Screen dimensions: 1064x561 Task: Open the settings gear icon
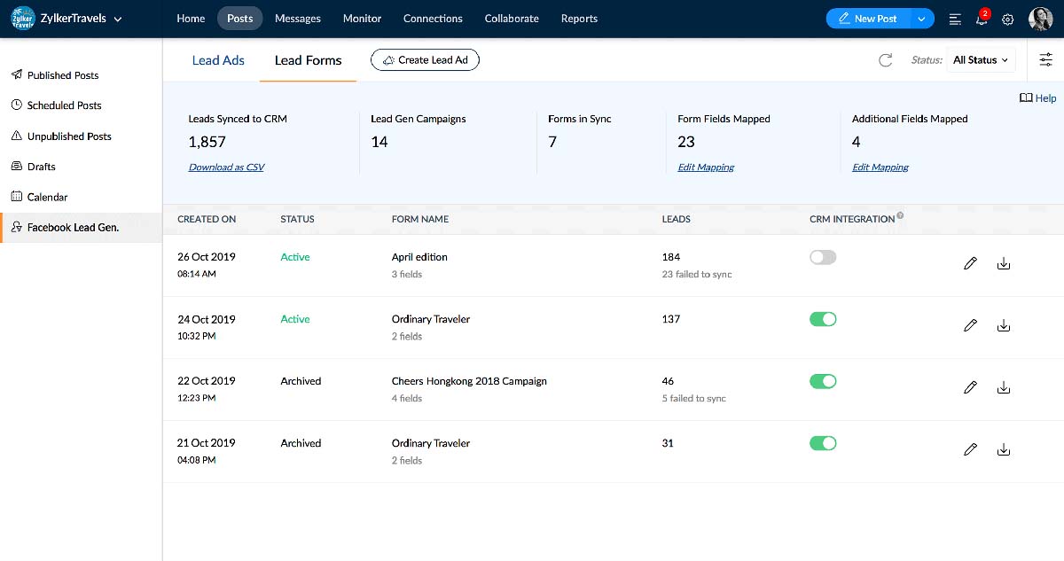(x=1007, y=19)
